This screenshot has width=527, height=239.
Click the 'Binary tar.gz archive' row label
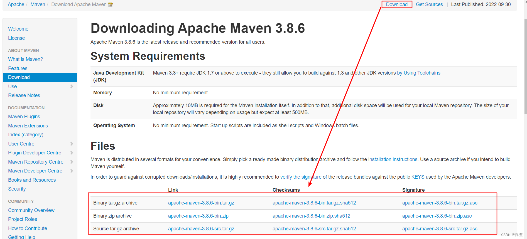click(115, 203)
